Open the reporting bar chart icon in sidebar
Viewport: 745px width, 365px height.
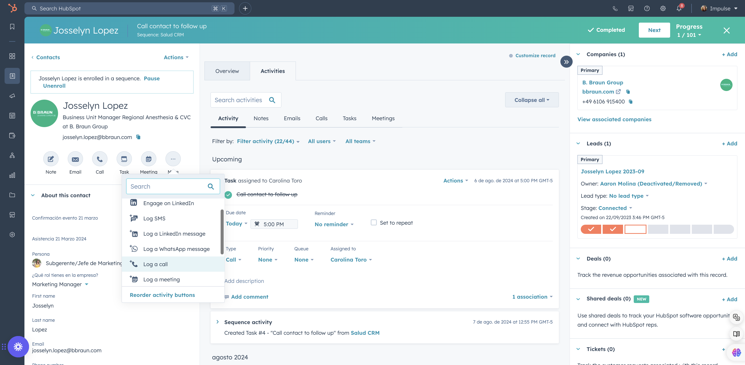(12, 175)
